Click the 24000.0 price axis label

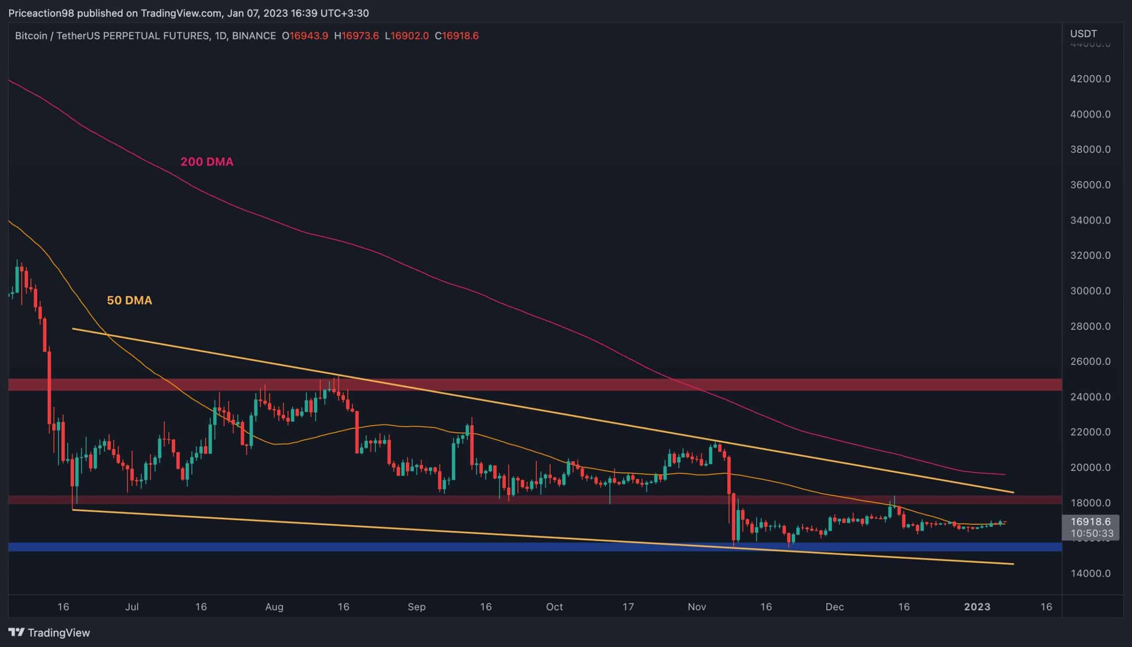(x=1090, y=397)
